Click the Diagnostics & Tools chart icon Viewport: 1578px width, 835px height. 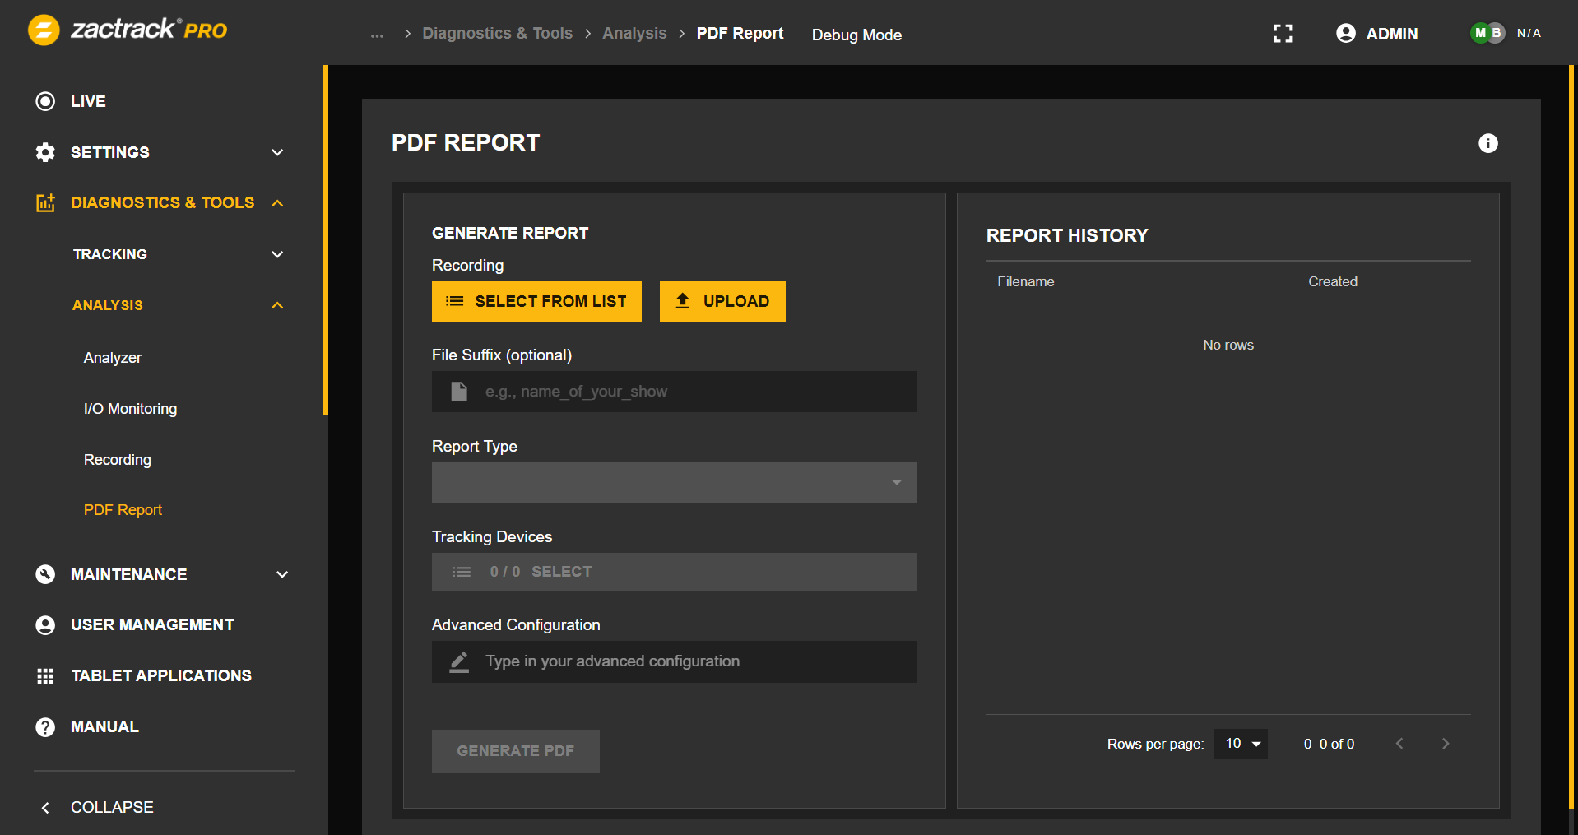(45, 202)
